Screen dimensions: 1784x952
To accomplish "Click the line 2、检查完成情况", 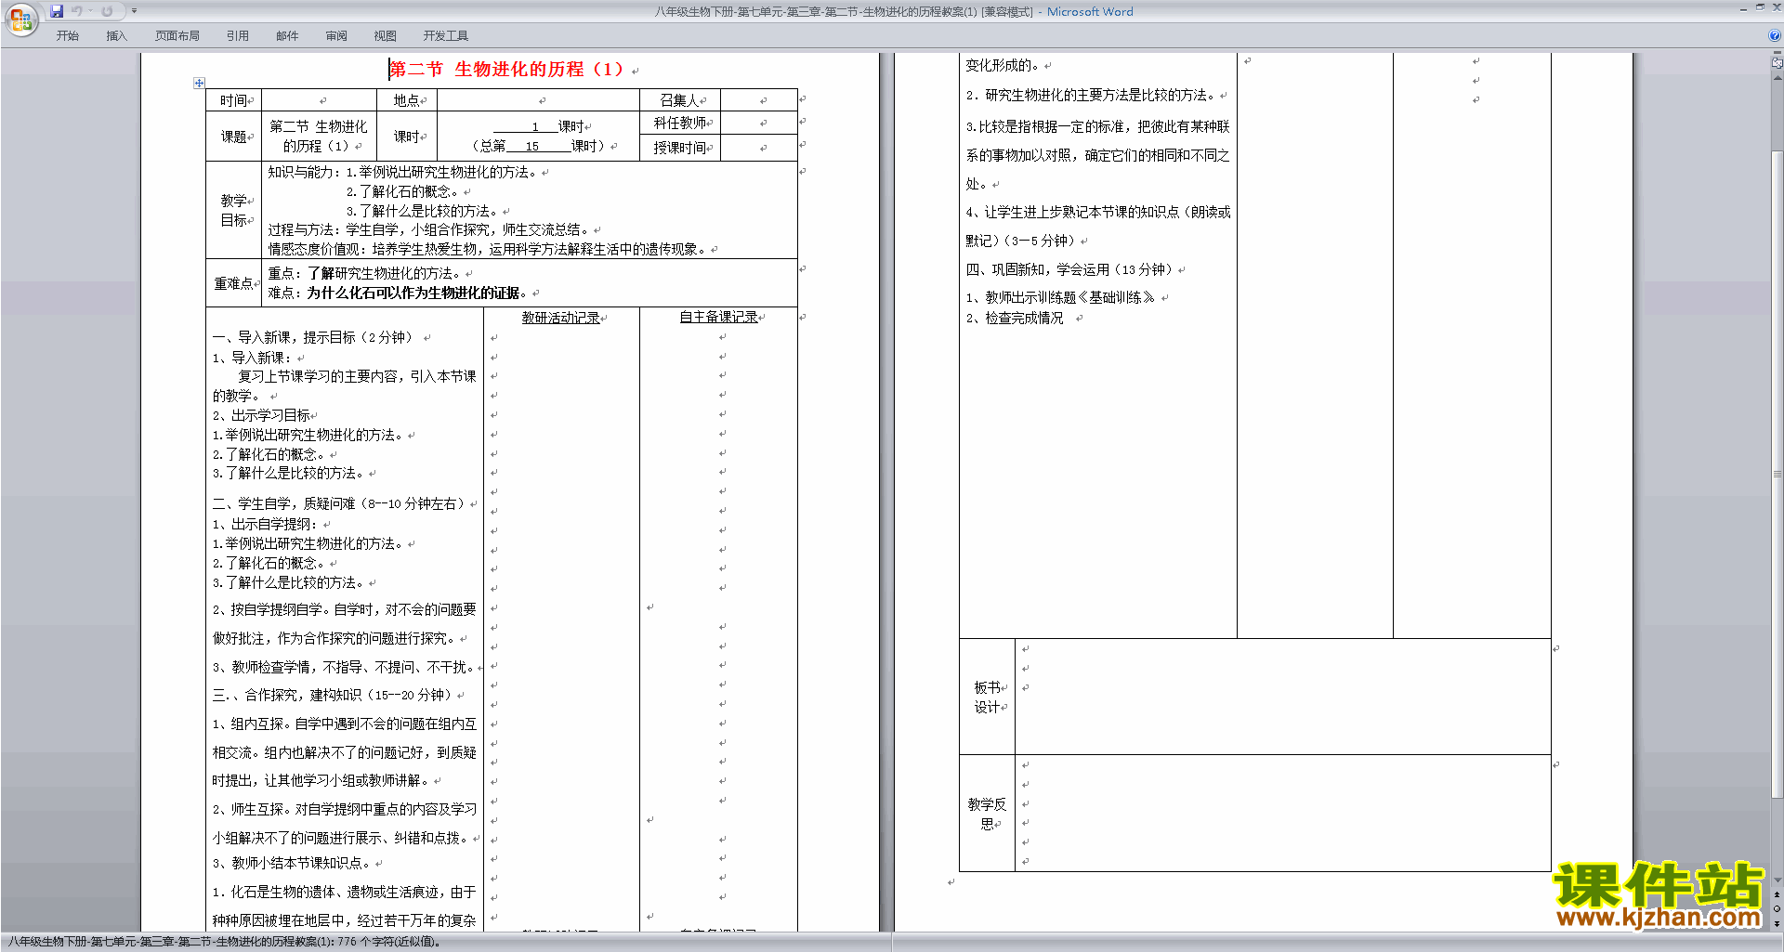I will (x=1015, y=318).
